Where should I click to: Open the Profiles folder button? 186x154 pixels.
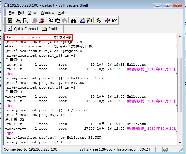pyautogui.click(x=51, y=29)
